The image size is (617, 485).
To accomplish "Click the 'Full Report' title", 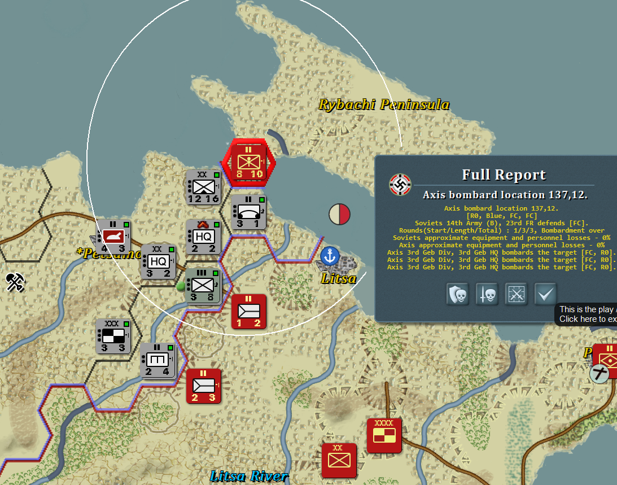I will click(504, 175).
